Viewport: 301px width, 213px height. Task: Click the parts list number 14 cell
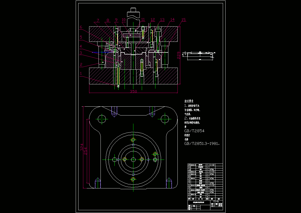(189, 167)
